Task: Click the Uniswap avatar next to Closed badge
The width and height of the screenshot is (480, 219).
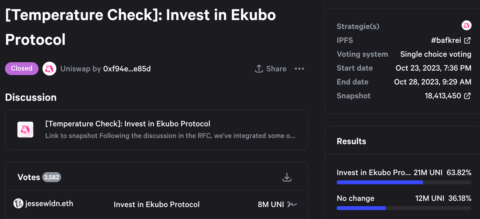Action: click(49, 69)
